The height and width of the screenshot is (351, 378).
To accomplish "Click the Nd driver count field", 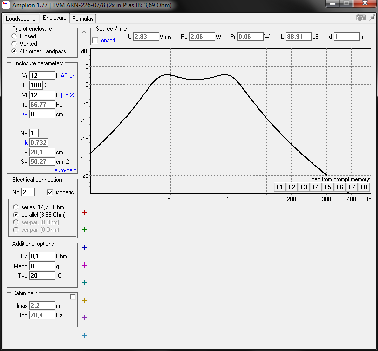I will [28, 192].
